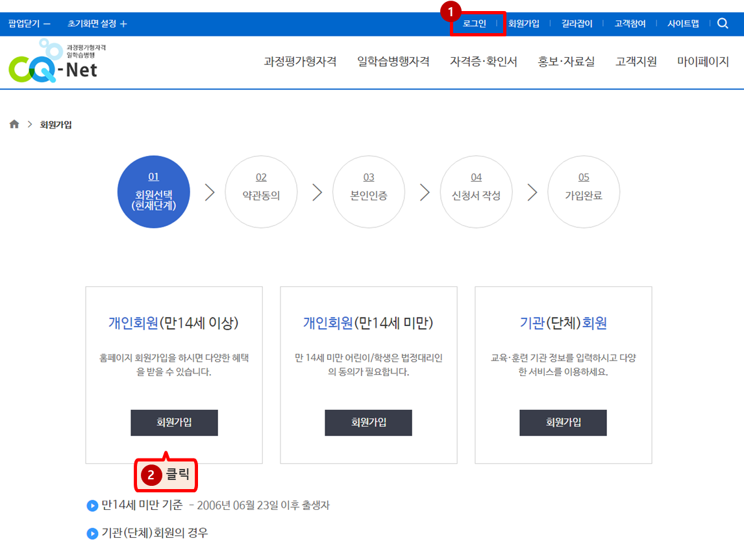
Task: Open the 일학습병행자격 menu
Action: 393,61
